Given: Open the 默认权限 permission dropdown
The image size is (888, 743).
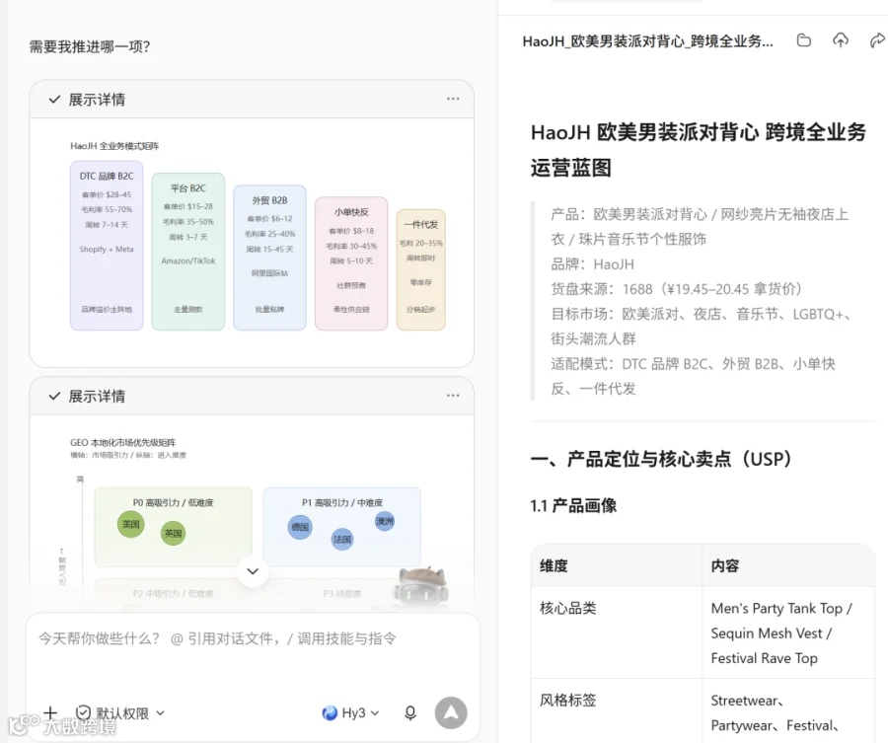Looking at the screenshot, I should pos(120,713).
